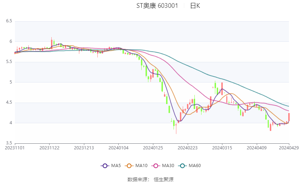301x183 pixels.
Task: Hide the MA10 line via label
Action: 141,166
